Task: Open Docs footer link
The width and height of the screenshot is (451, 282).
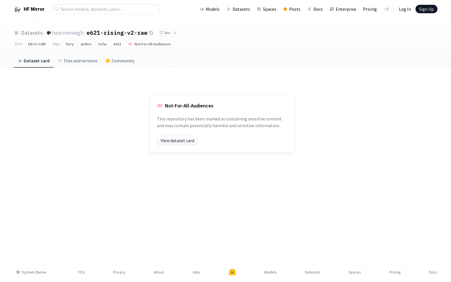Action: click(433, 272)
